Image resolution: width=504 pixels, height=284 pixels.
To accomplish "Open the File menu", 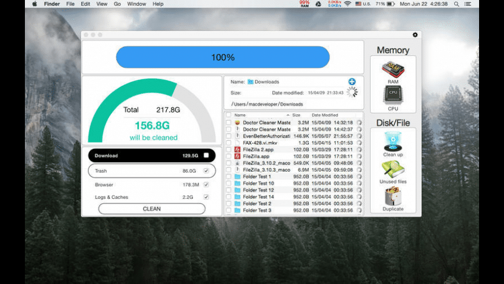I will [70, 4].
